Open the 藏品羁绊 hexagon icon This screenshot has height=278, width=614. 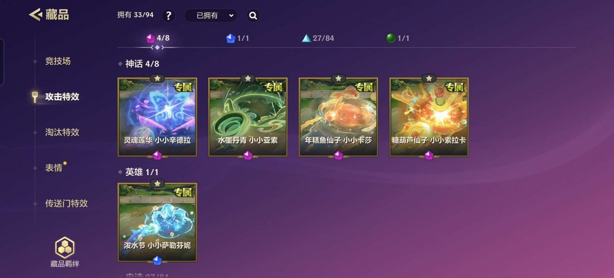point(65,247)
